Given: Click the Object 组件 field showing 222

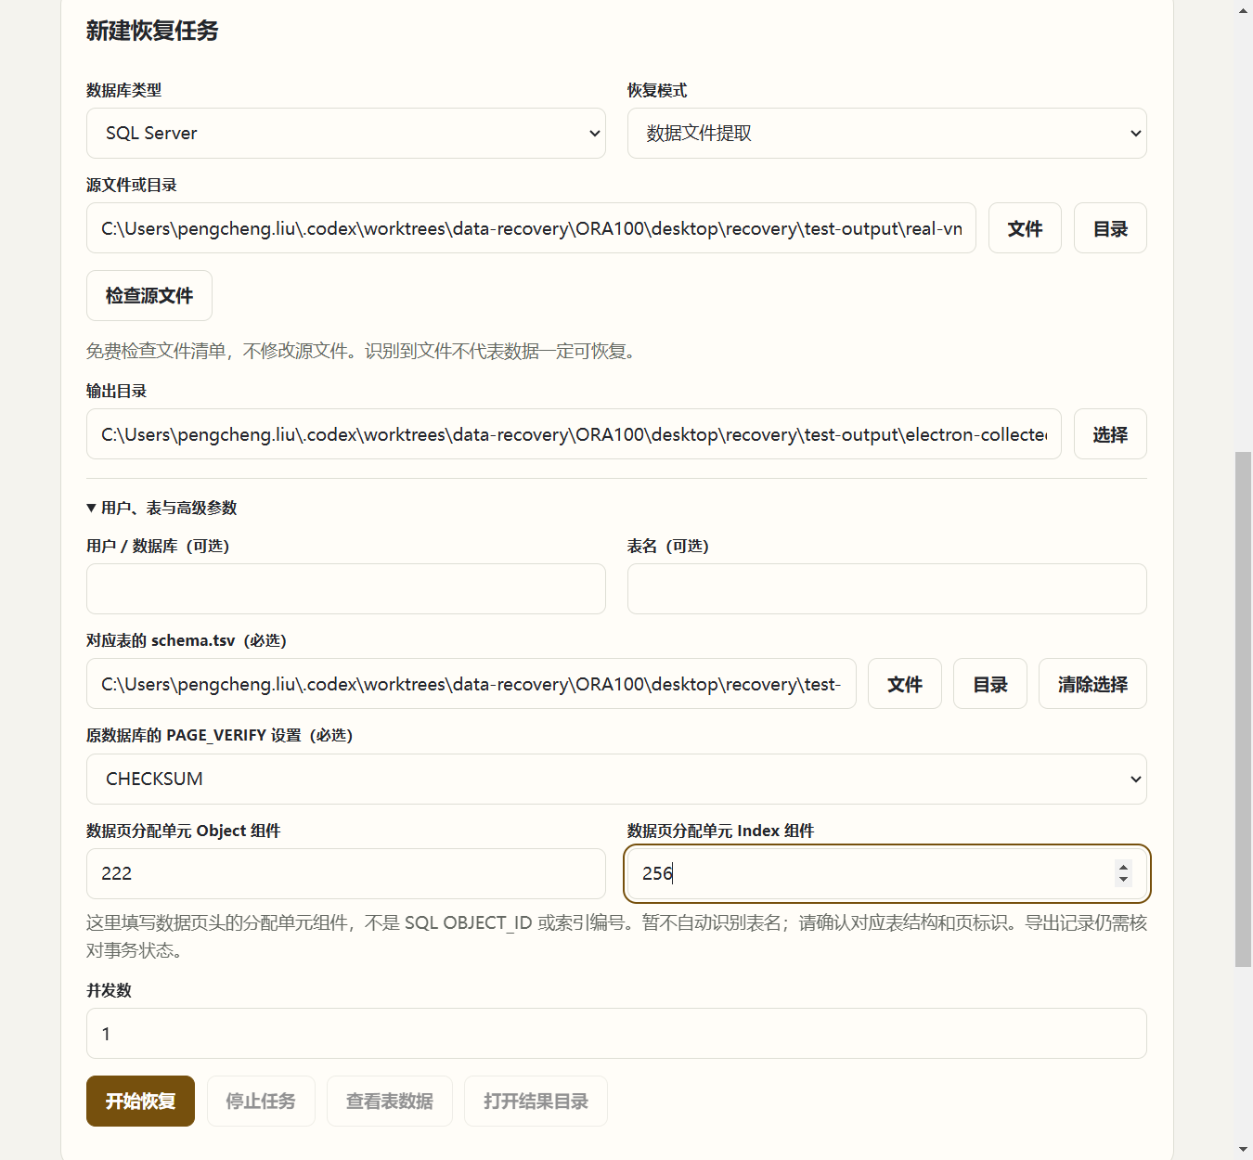Looking at the screenshot, I should (345, 873).
